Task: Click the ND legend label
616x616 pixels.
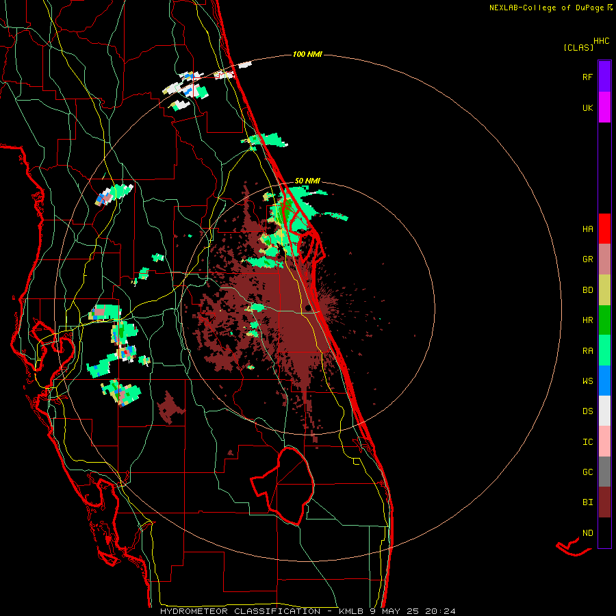Action: (587, 532)
